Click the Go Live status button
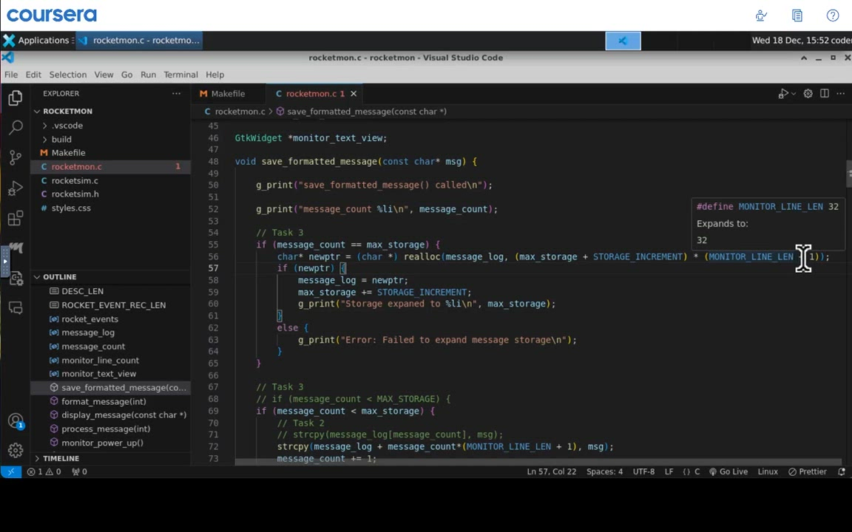Image resolution: width=852 pixels, height=532 pixels. [x=728, y=471]
